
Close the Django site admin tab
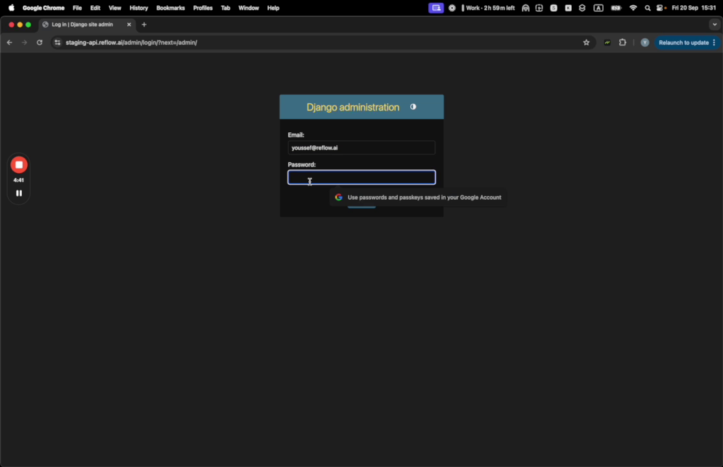point(129,25)
